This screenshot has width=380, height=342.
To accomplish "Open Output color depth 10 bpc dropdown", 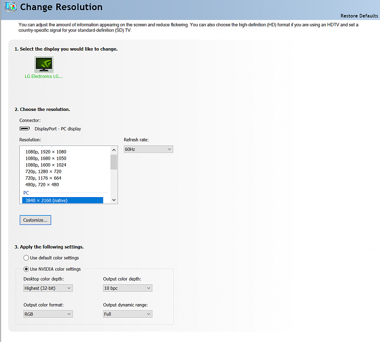I will coord(128,288).
